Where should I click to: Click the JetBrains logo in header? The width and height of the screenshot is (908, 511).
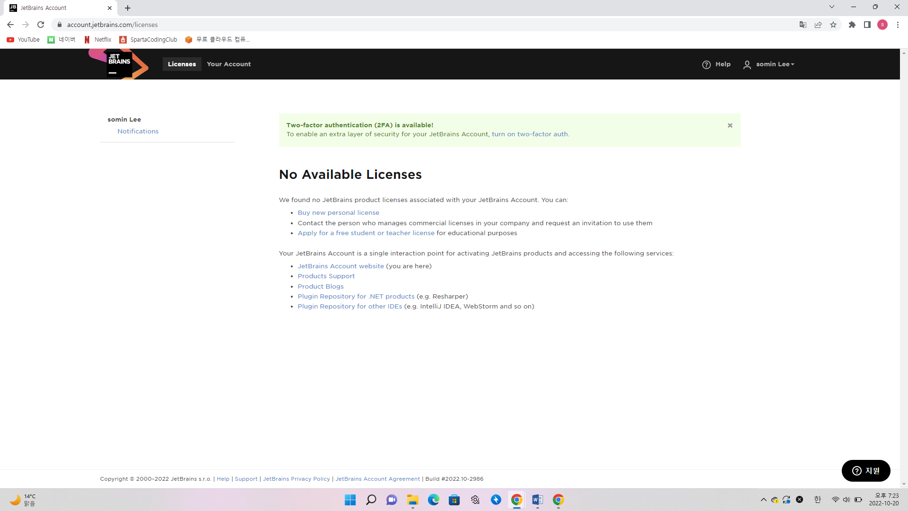(x=119, y=64)
